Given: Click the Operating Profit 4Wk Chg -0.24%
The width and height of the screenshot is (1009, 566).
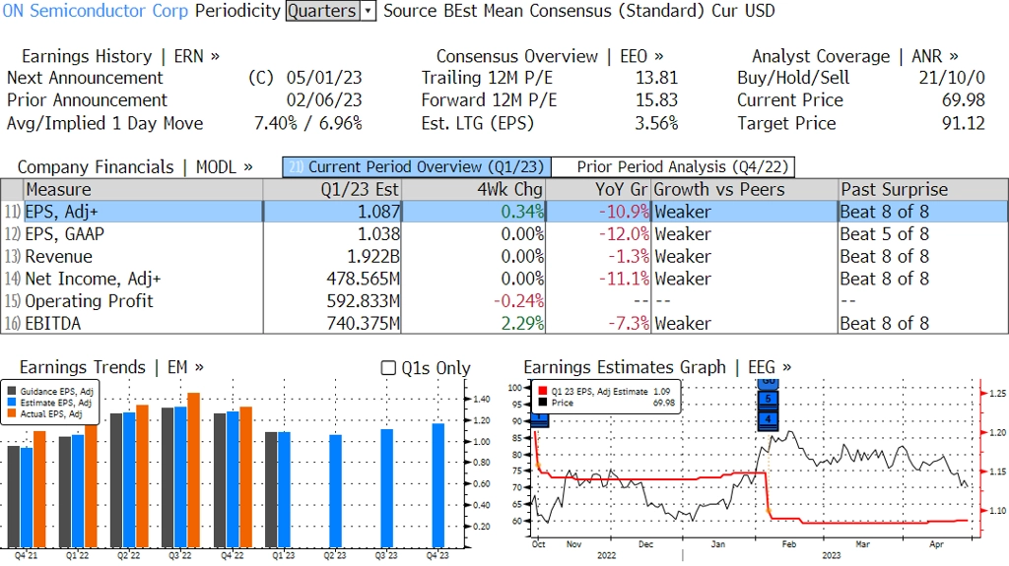Looking at the screenshot, I should click(x=518, y=301).
